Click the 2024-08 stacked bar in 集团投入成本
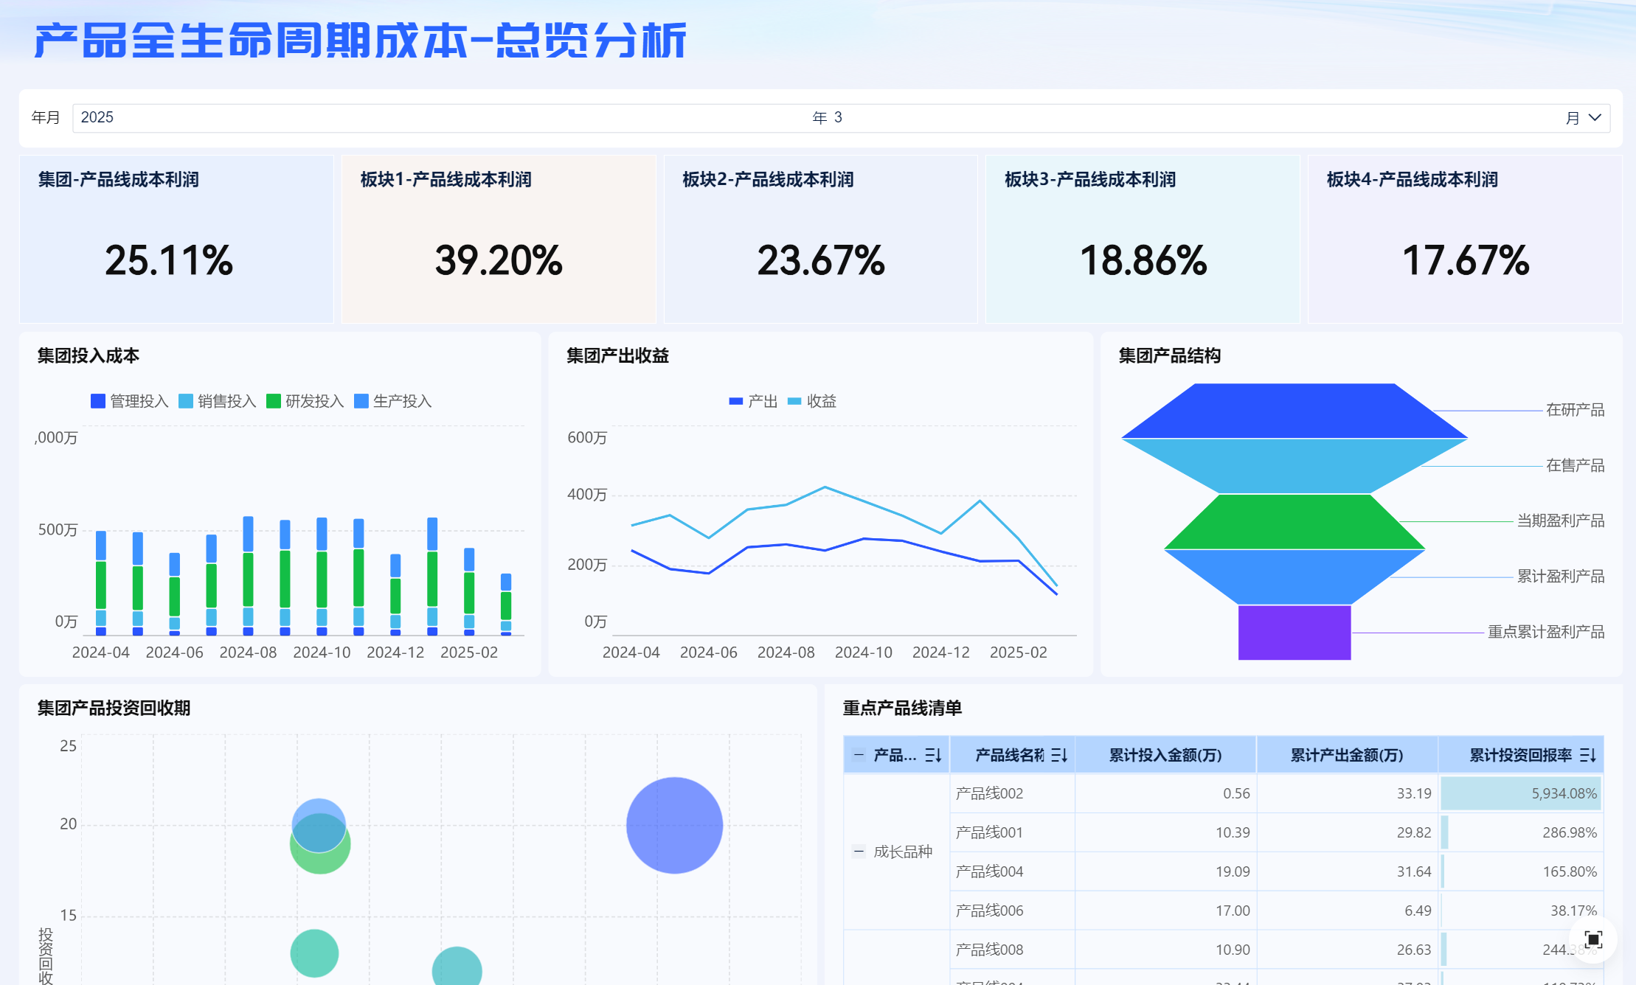Screen dimensions: 1636x985 pyautogui.click(x=249, y=576)
